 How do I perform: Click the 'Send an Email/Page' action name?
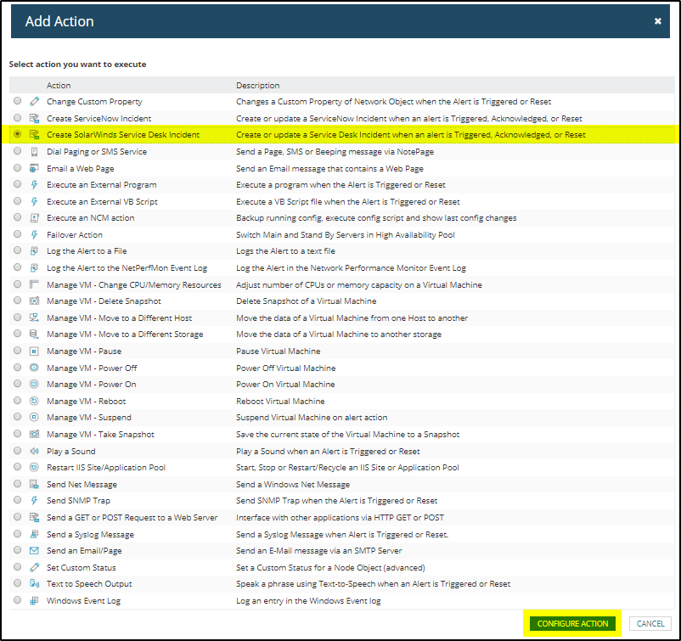click(x=84, y=551)
